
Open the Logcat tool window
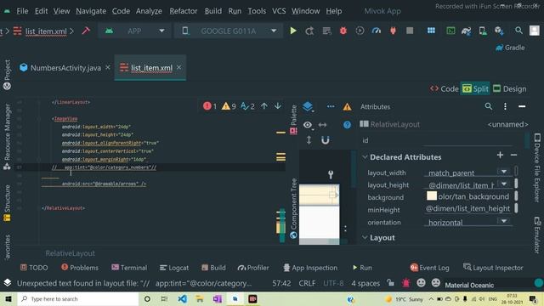(174, 268)
